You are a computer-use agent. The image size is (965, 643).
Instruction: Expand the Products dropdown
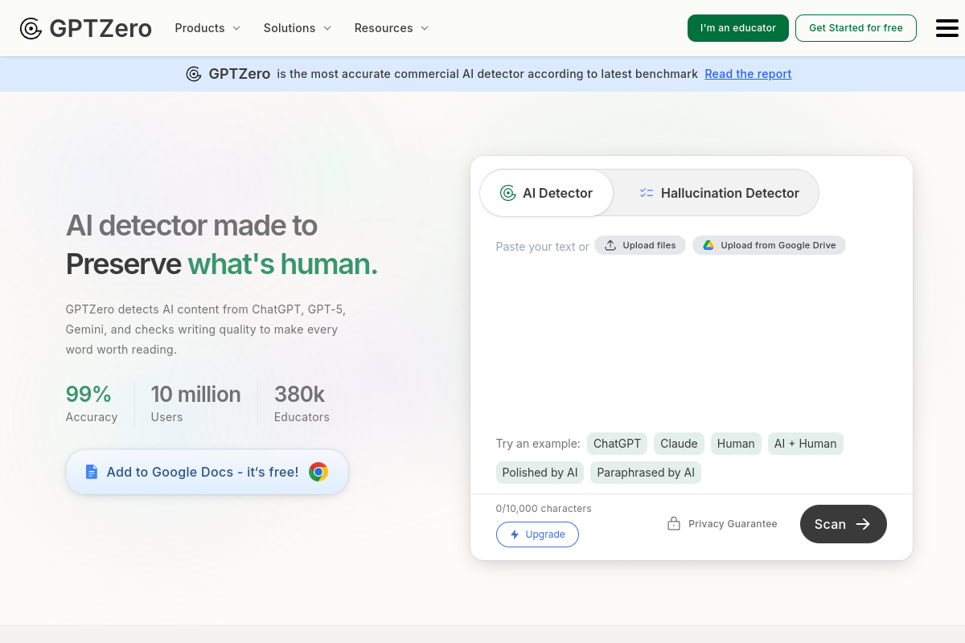[207, 28]
